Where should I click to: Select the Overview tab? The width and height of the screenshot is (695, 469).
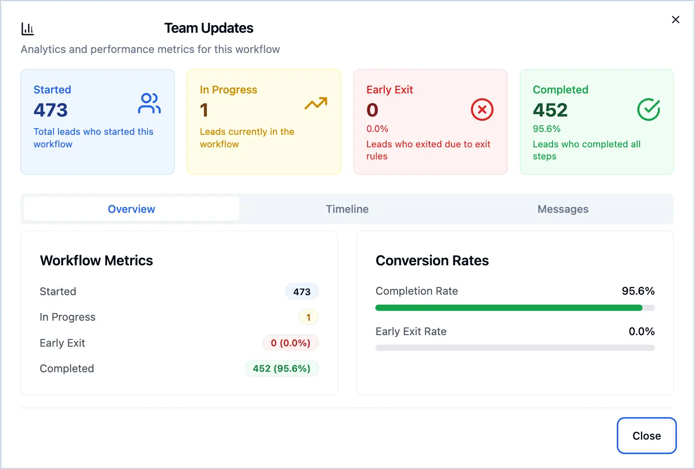pyautogui.click(x=131, y=209)
